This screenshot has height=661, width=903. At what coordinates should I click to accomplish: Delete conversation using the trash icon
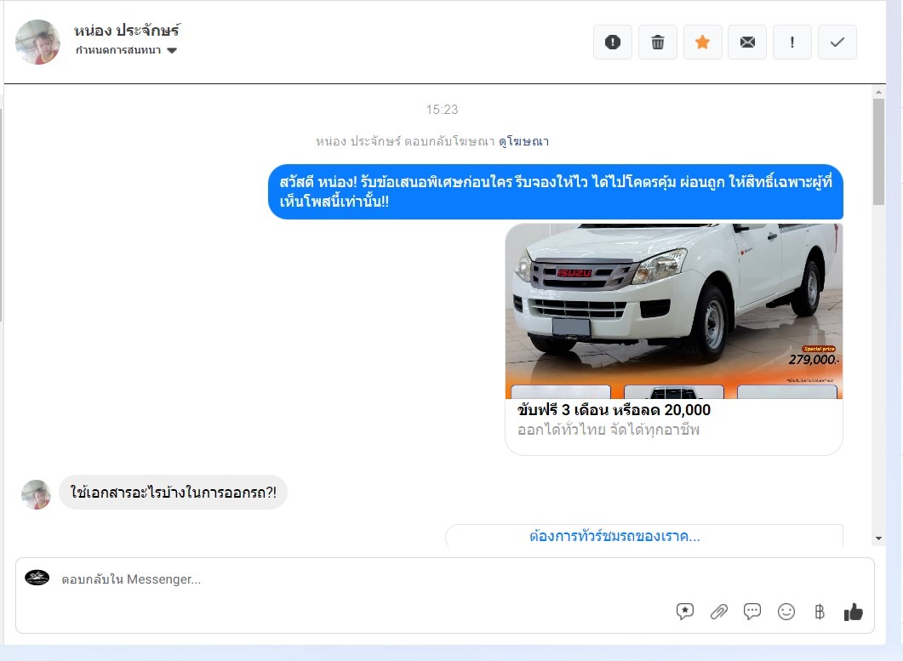click(658, 43)
